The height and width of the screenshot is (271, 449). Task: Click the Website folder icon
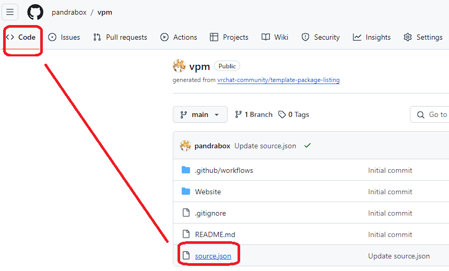pyautogui.click(x=186, y=192)
